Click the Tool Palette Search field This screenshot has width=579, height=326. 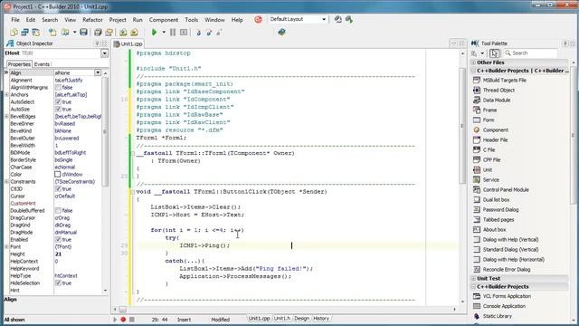coord(530,53)
